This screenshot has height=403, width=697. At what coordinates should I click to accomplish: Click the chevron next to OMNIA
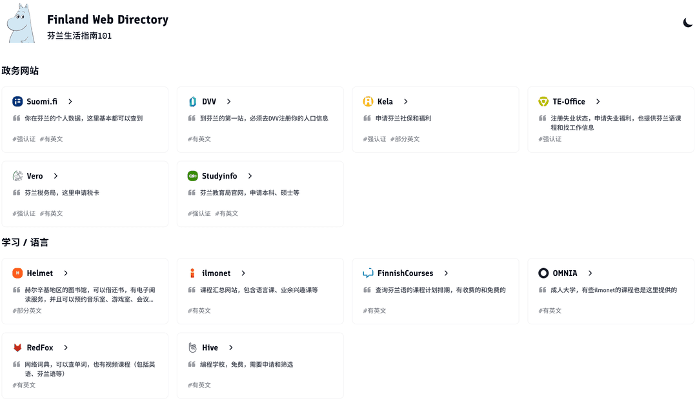coord(591,273)
